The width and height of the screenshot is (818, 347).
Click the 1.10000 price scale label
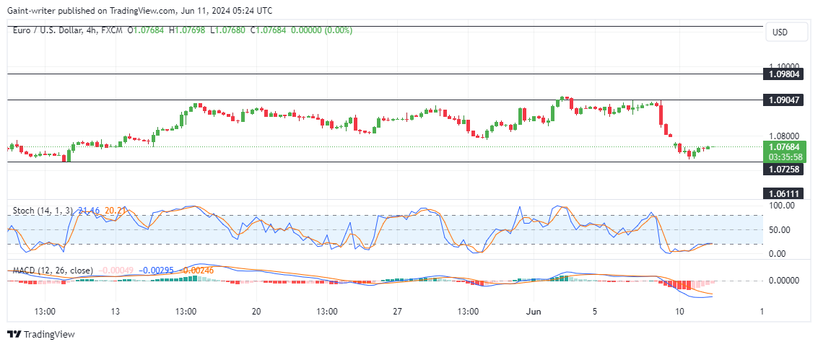784,65
